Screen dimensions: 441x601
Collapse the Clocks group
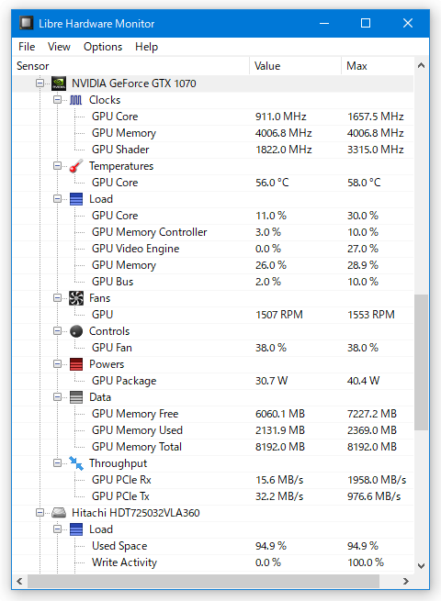[x=57, y=100]
